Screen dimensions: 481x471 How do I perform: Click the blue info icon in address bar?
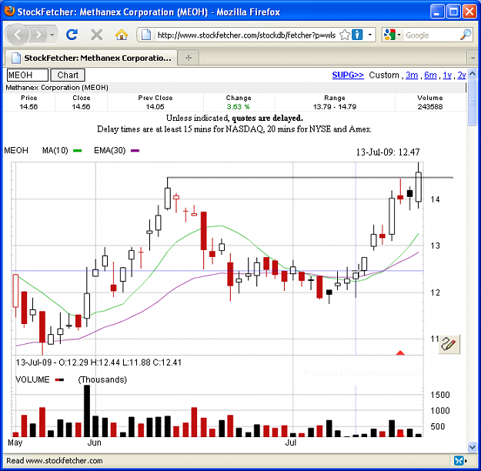pos(357,35)
